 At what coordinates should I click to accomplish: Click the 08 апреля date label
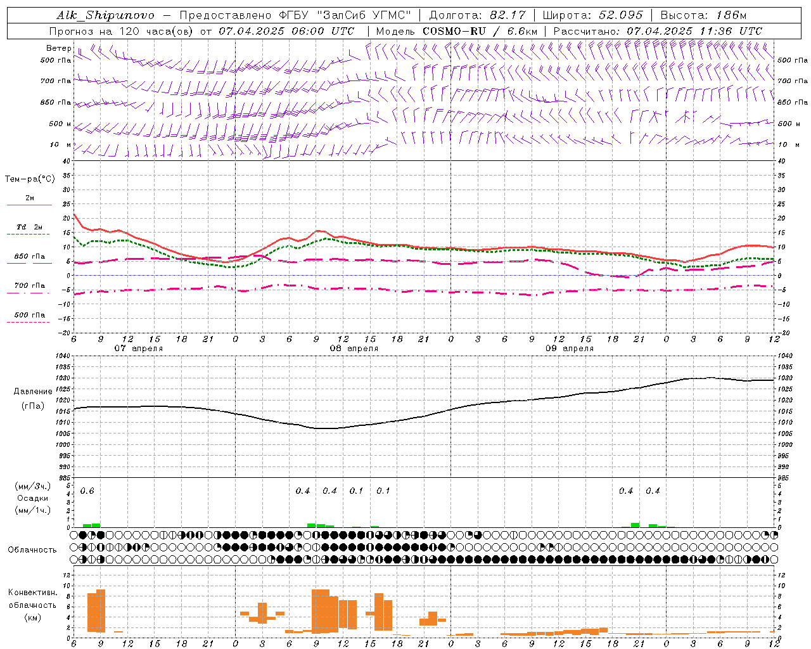[354, 349]
